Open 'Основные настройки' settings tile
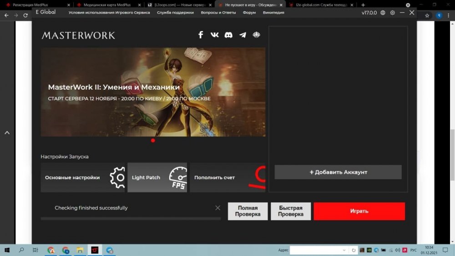 83,178
